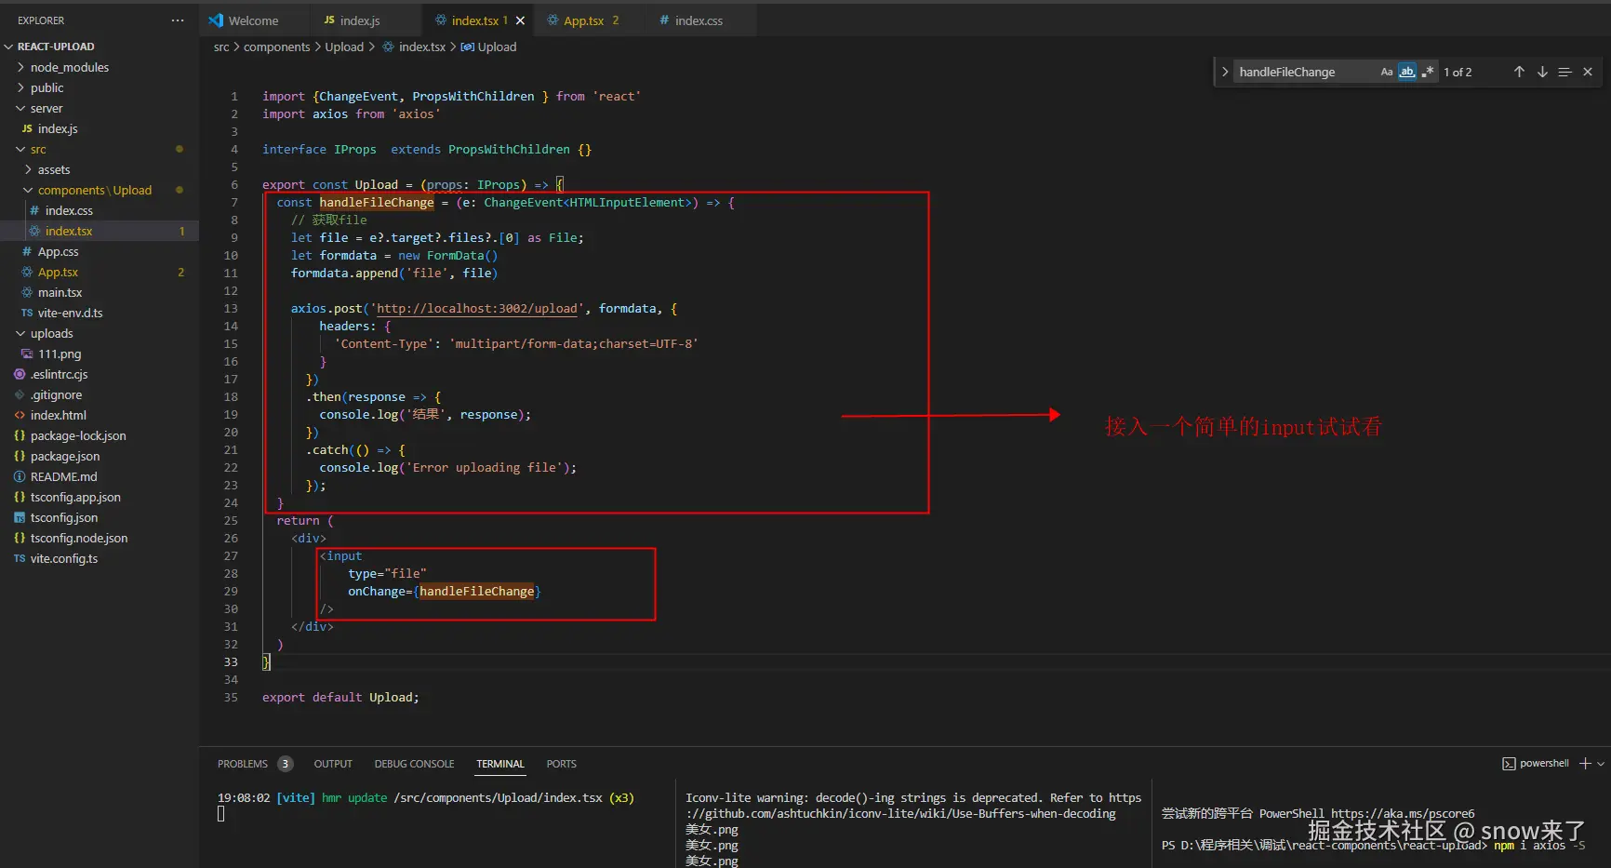Go to next find match
The height and width of the screenshot is (868, 1611).
pyautogui.click(x=1542, y=72)
